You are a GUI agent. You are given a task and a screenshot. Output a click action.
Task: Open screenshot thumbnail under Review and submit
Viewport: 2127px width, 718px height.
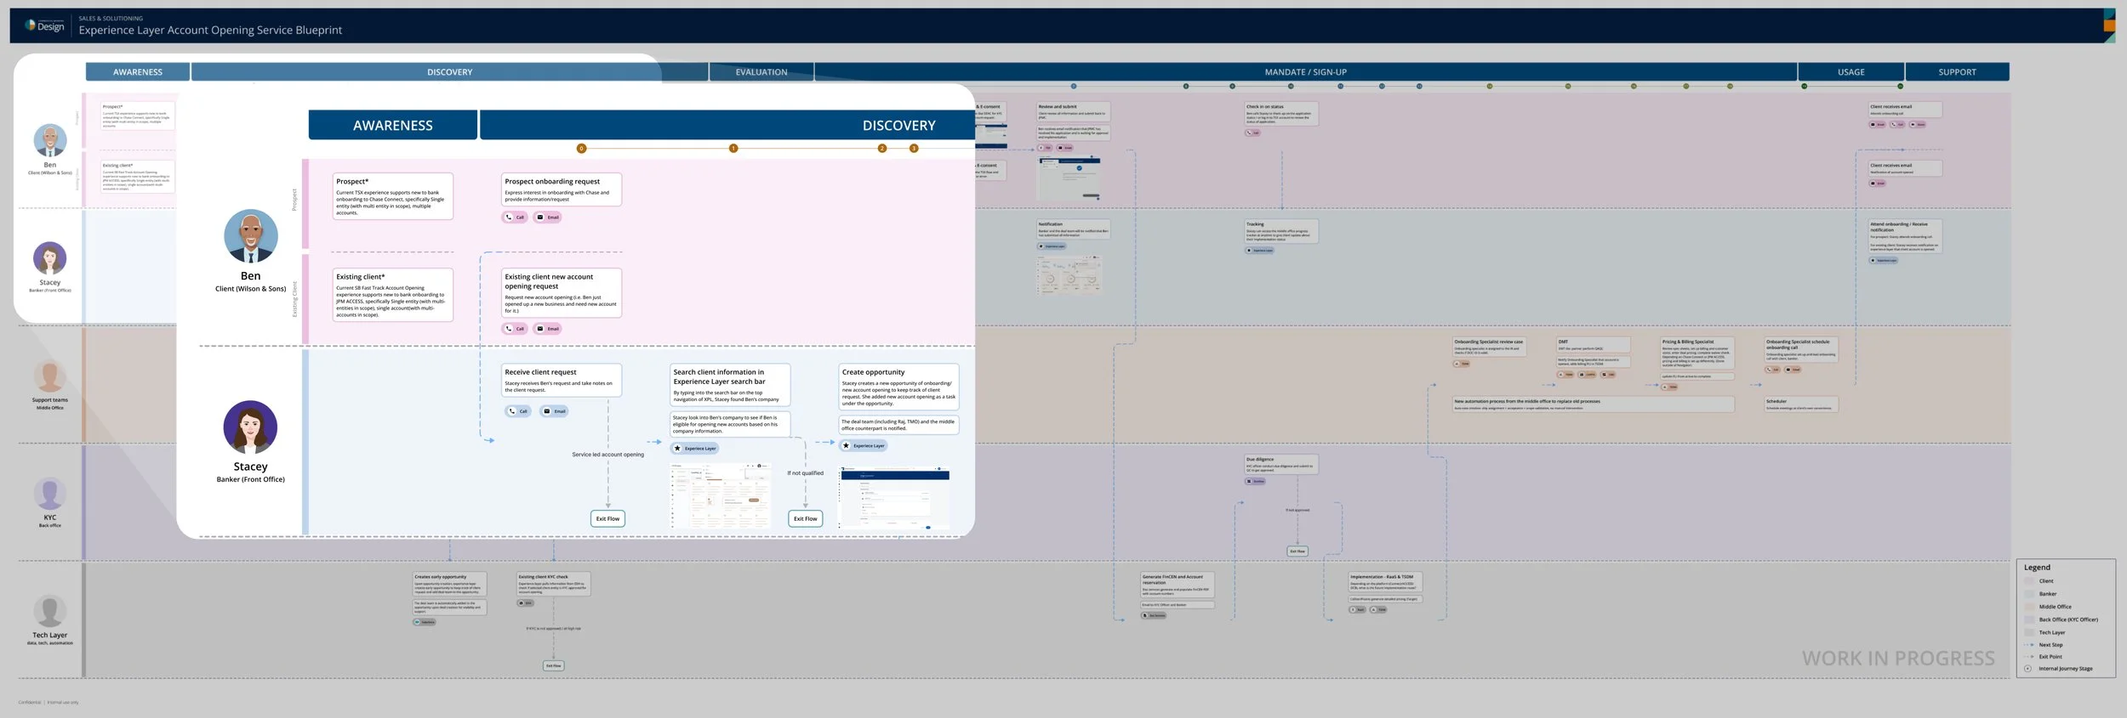(x=1069, y=178)
